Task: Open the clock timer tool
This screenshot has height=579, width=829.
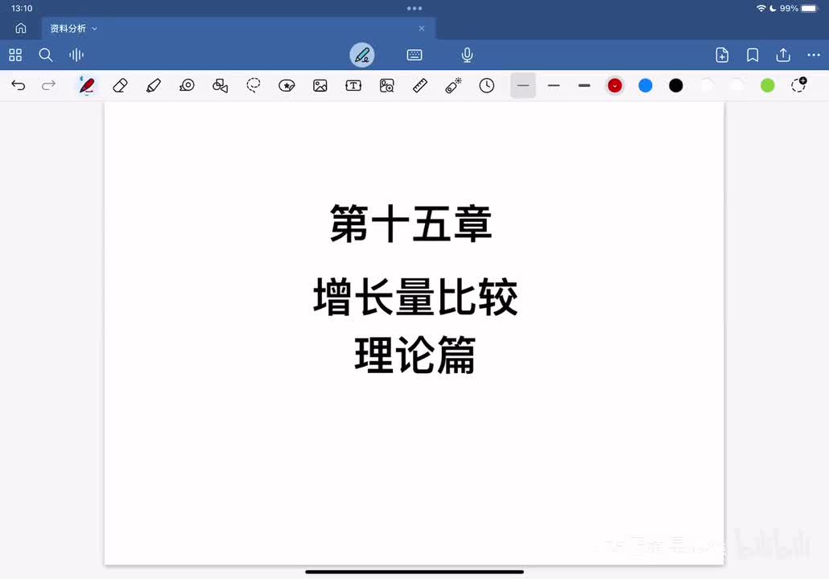Action: 486,85
